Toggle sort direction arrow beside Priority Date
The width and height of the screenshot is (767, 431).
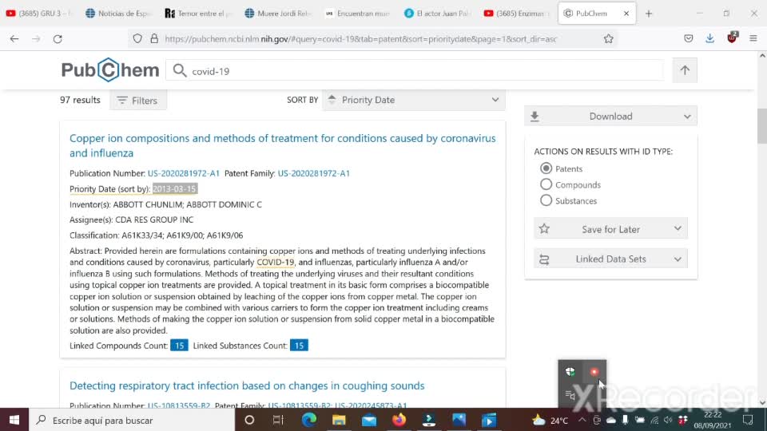332,99
